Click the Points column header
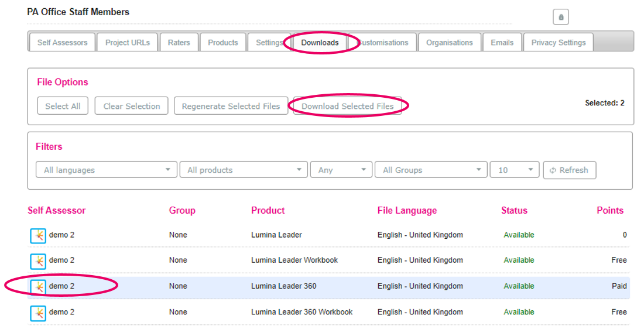This screenshot has height=336, width=644. tap(610, 210)
